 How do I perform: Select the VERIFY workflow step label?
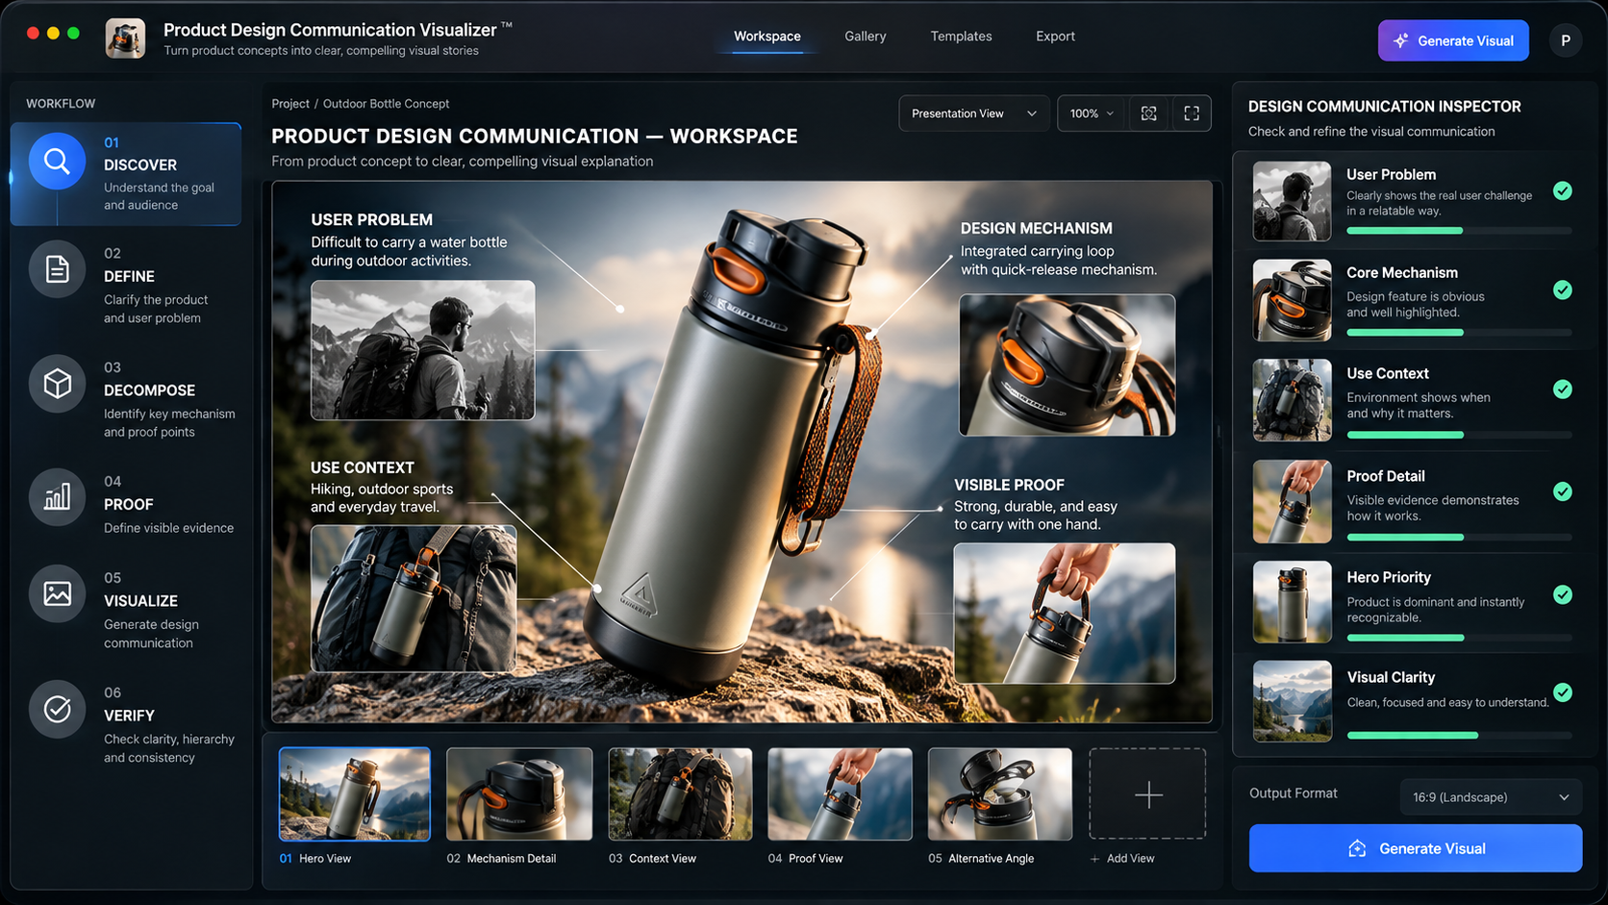(129, 716)
